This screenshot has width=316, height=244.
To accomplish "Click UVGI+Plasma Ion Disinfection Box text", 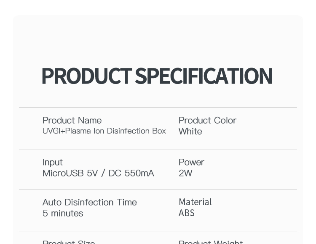I will 104,131.
